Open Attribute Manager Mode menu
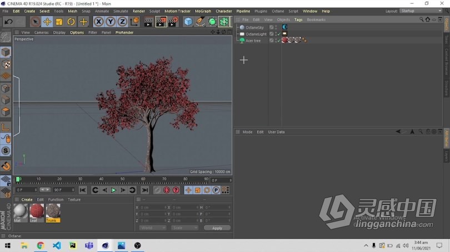 click(x=247, y=132)
